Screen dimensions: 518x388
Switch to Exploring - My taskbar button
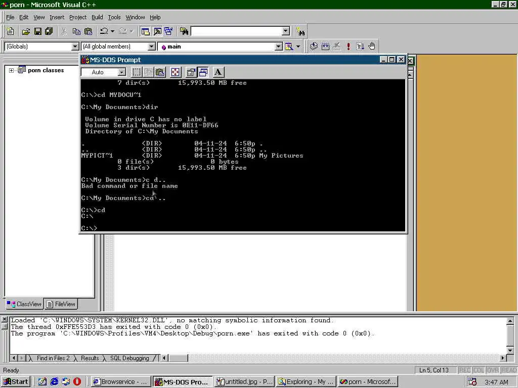306,382
